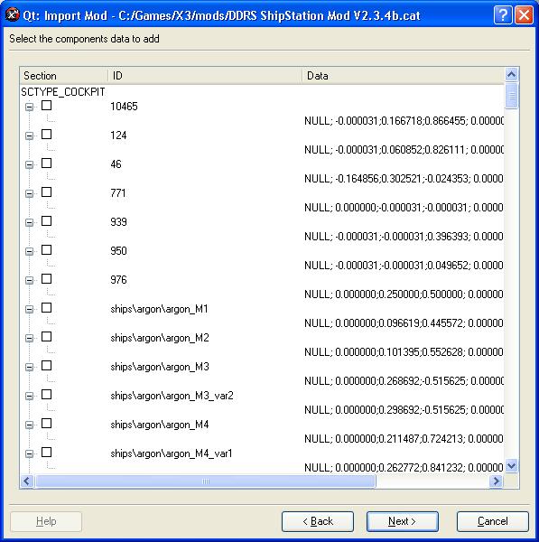This screenshot has height=542, width=539.
Task: Collapse the 124 tree node
Action: pyautogui.click(x=30, y=135)
